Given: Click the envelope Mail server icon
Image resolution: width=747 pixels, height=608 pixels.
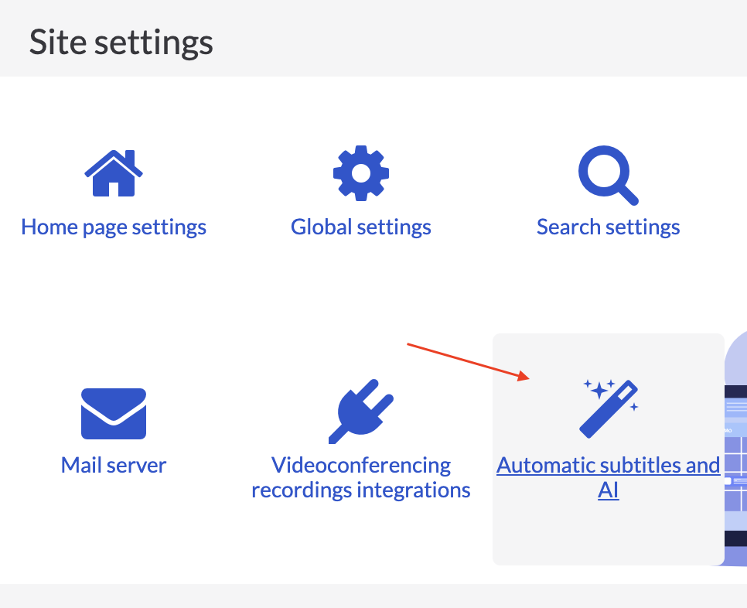Looking at the screenshot, I should coord(114,414).
